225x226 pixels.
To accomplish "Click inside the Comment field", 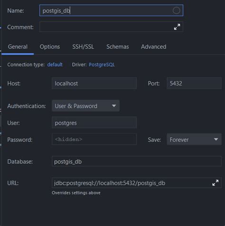I will click(x=111, y=27).
